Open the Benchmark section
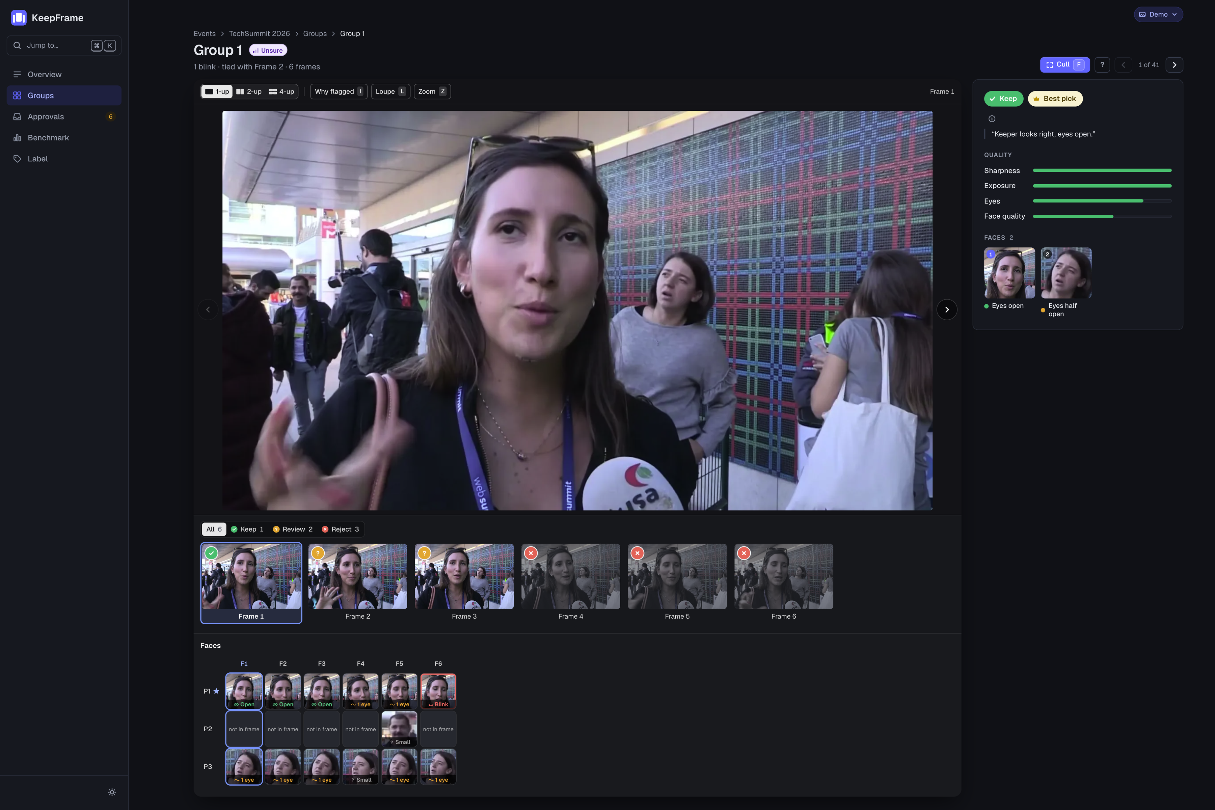Screen dimensions: 1215x810 click(x=64, y=138)
